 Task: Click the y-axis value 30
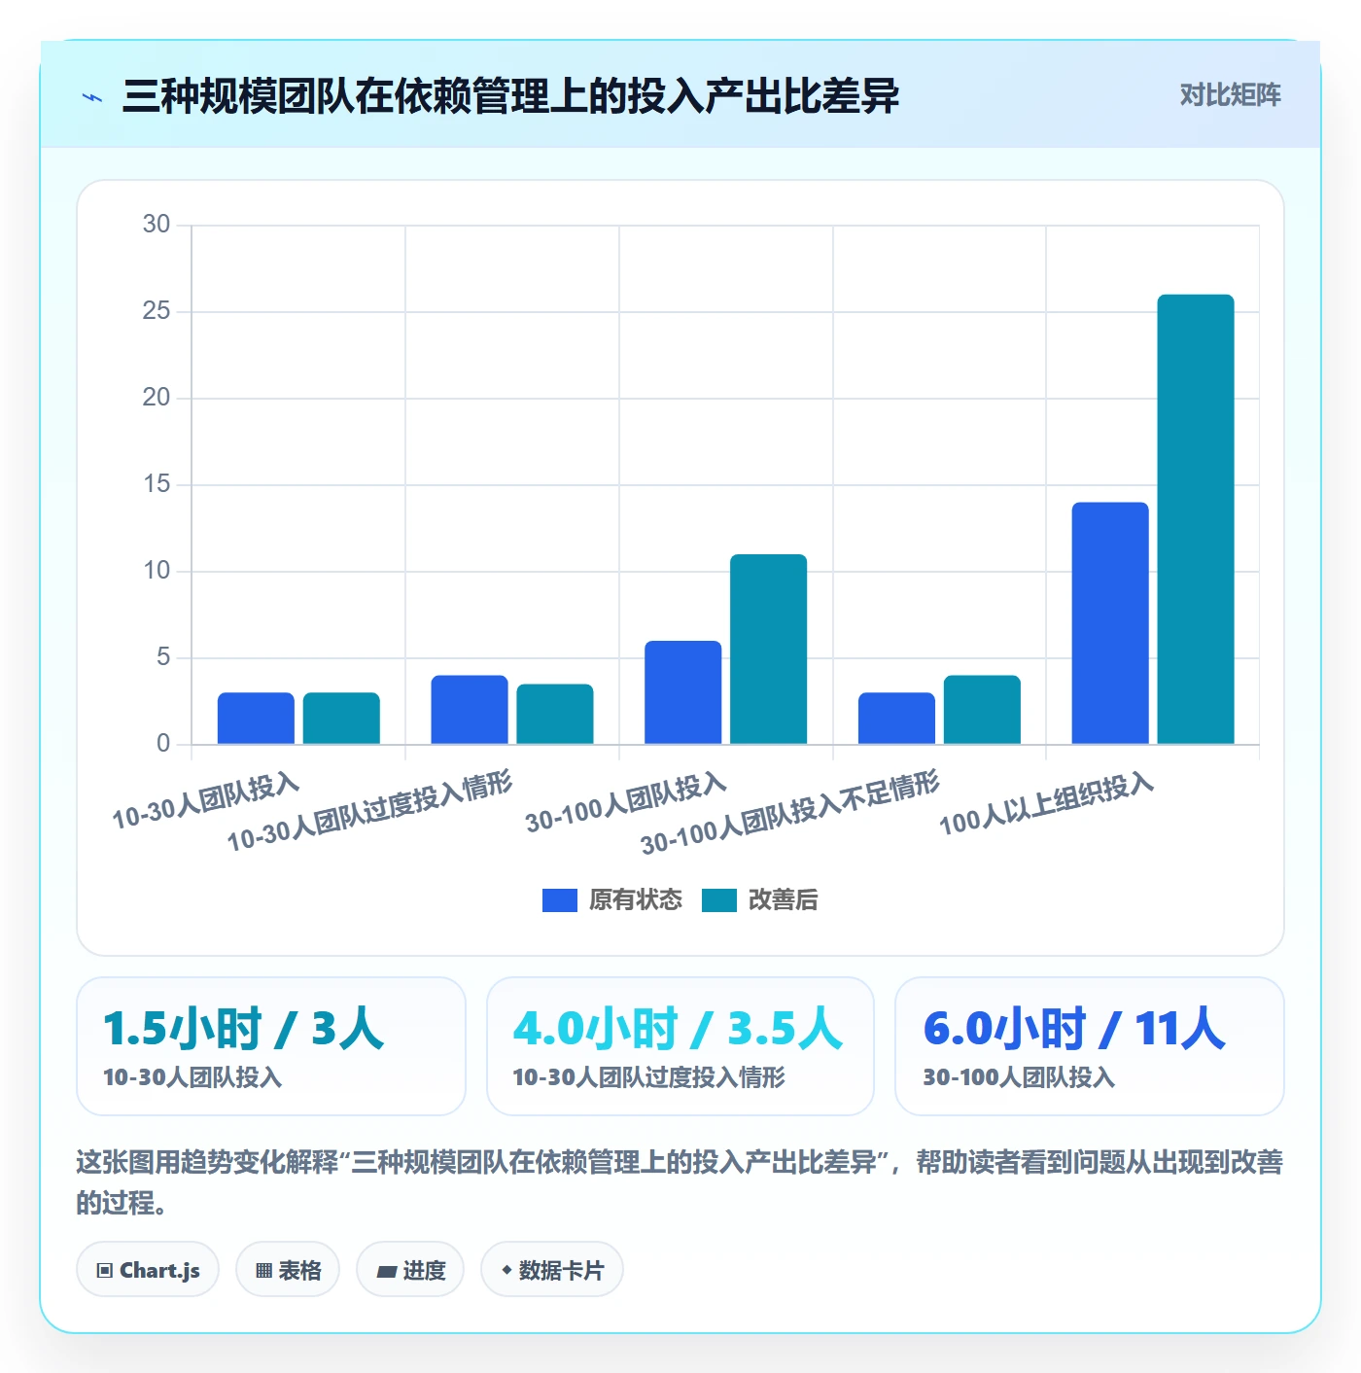click(157, 225)
